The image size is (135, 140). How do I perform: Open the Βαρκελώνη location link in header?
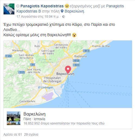point(75,11)
